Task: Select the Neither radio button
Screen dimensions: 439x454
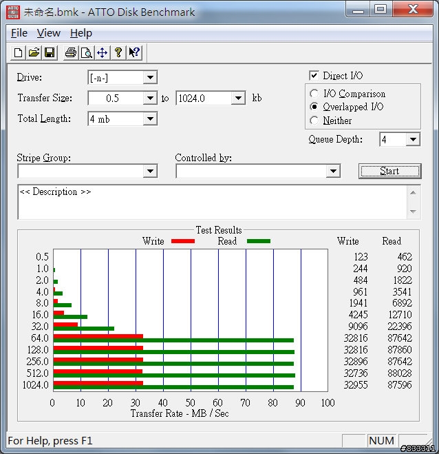Action: [x=314, y=121]
